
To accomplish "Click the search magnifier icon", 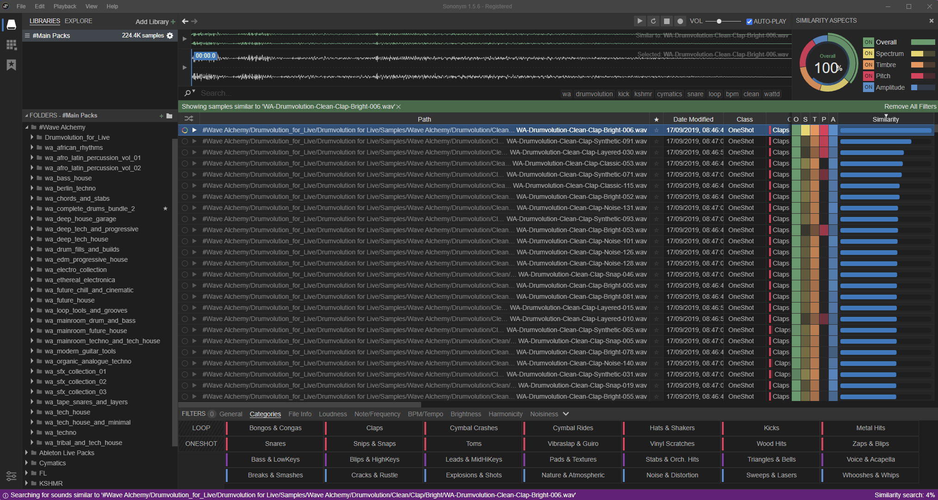I will point(187,93).
